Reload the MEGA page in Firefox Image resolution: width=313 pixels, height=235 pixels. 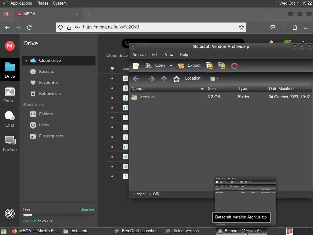(x=29, y=27)
